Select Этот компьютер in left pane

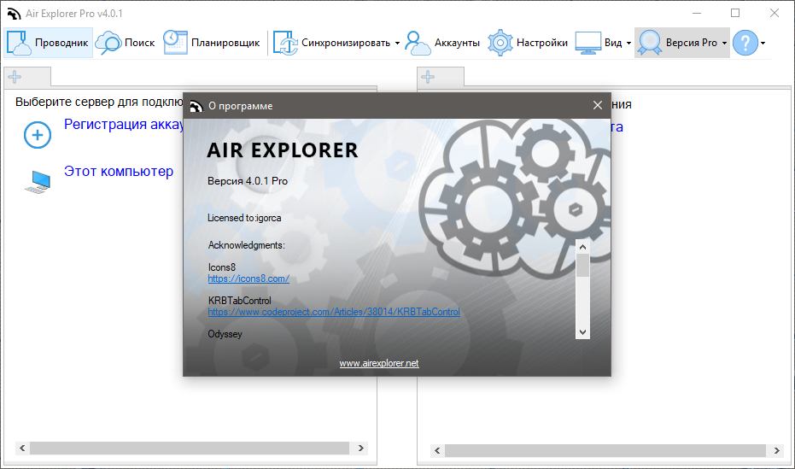118,172
